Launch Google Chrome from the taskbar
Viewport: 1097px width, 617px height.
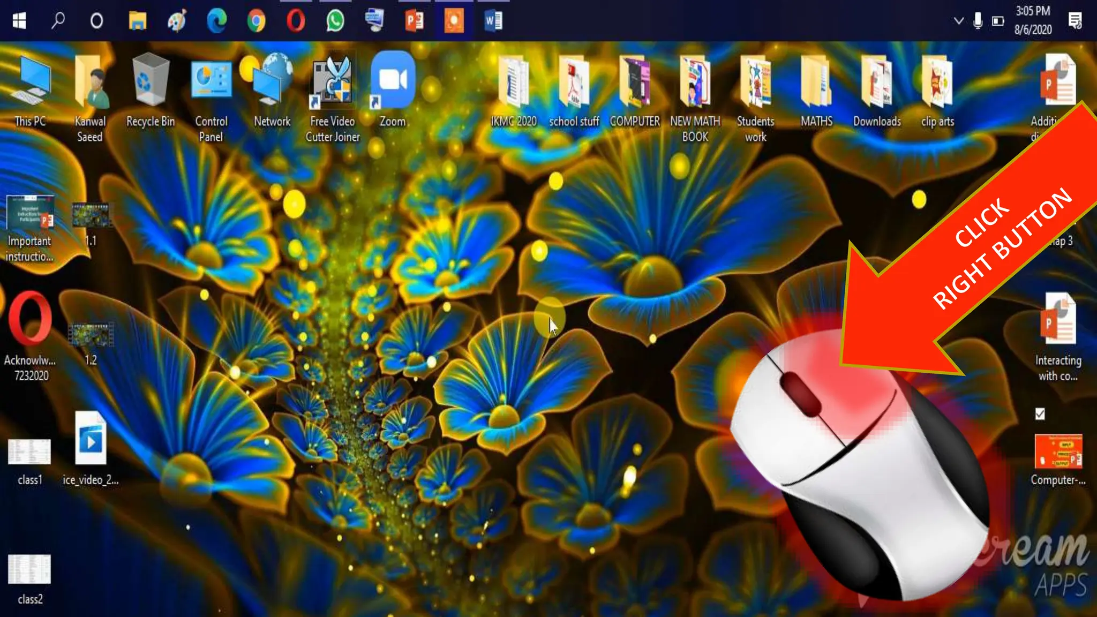point(256,21)
